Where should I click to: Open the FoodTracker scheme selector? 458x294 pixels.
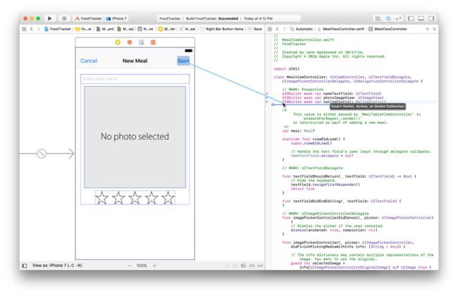pyautogui.click(x=89, y=18)
